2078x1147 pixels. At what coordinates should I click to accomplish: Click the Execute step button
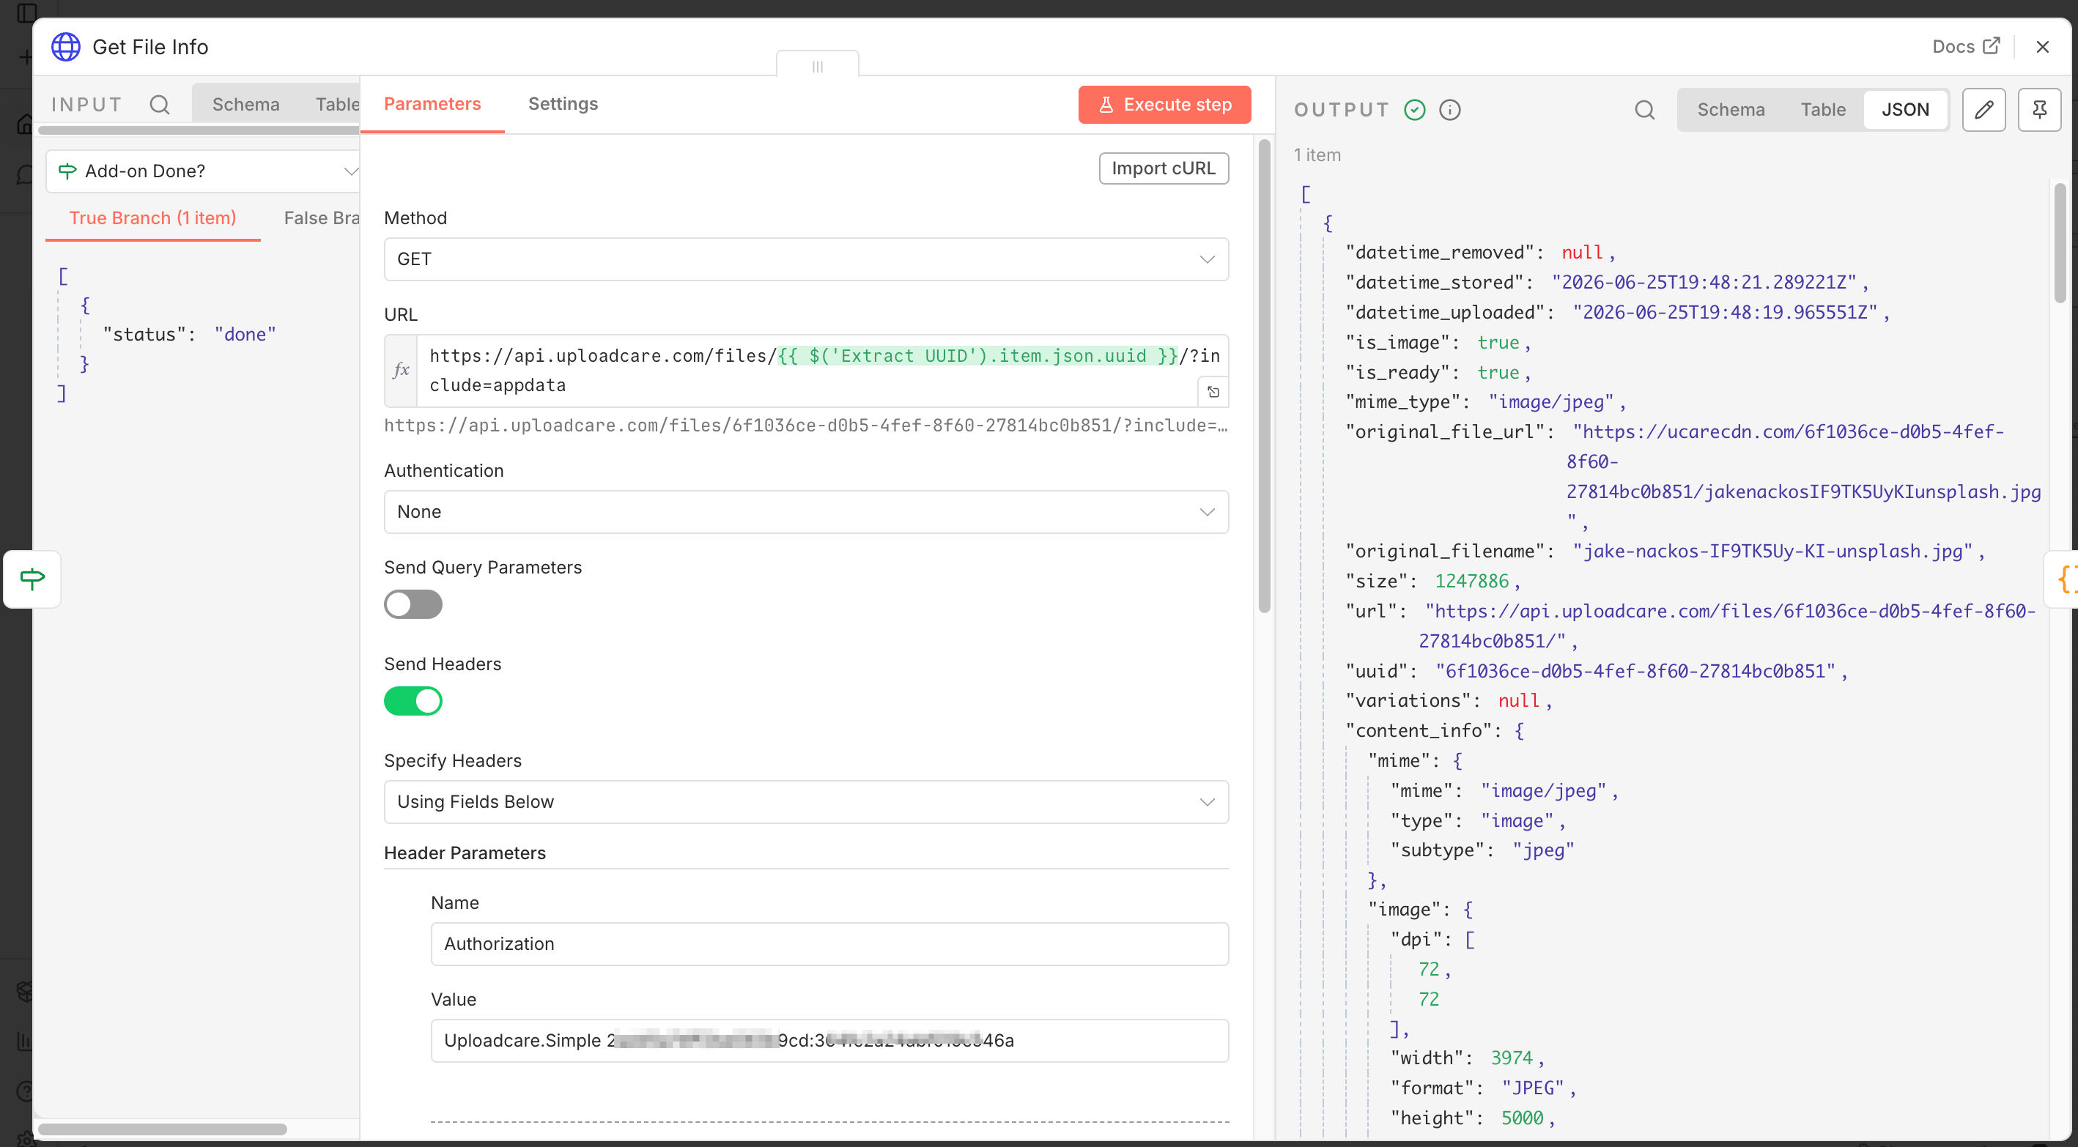pyautogui.click(x=1164, y=105)
